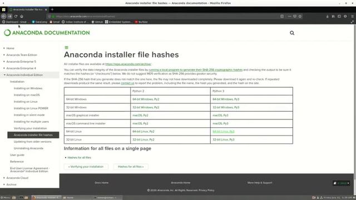Open Uninstalling Anaconda page
The width and height of the screenshot is (356, 200).
pos(28,148)
